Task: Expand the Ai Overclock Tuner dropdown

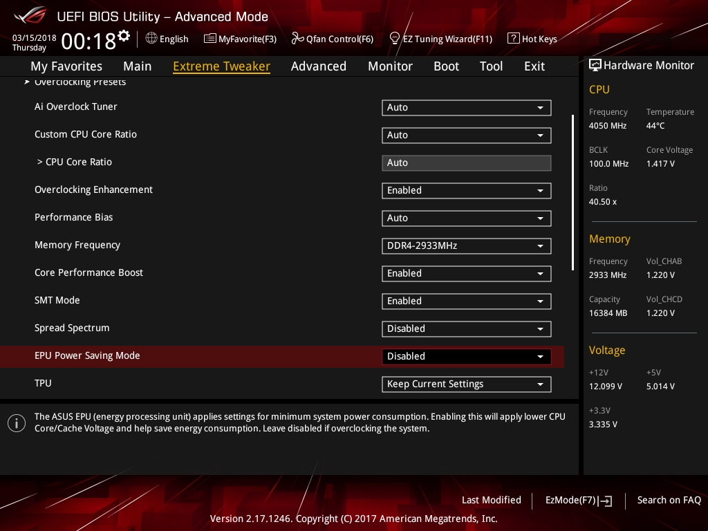Action: 466,108
